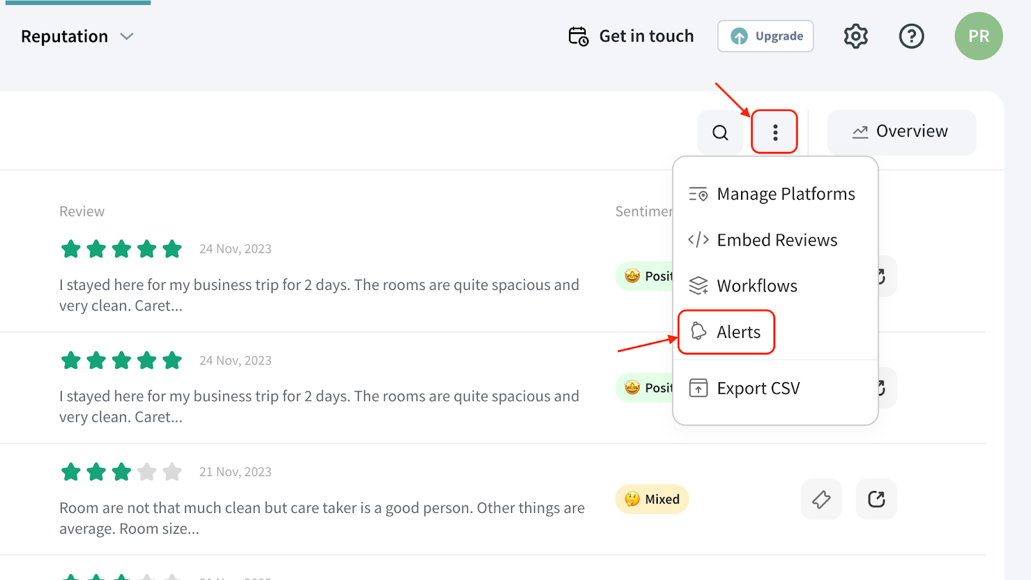
Task: Choose Embed Reviews menu option
Action: pos(776,240)
